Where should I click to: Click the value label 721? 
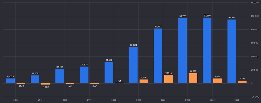point(119,81)
